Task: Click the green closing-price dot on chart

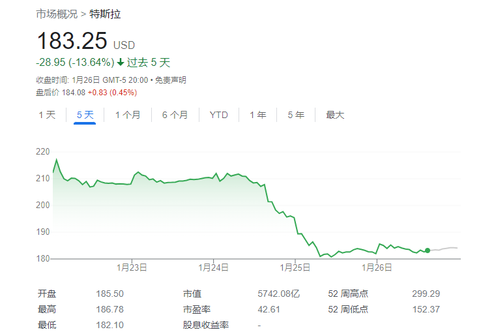Action: tap(428, 250)
